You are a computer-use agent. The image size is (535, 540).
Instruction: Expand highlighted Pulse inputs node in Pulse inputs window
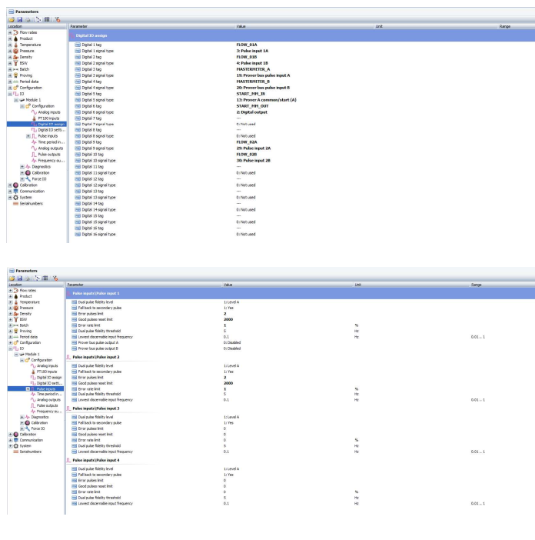pos(28,388)
